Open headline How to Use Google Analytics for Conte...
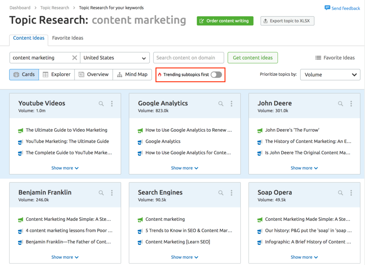This screenshot has width=365, height=265. (x=188, y=153)
